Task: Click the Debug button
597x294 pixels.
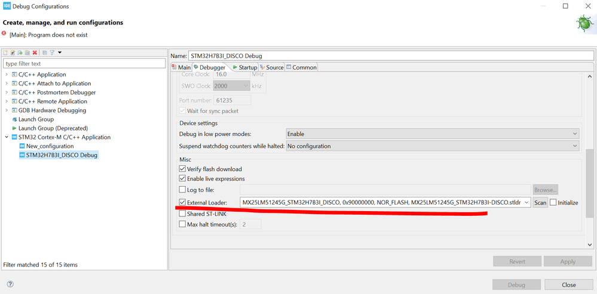Action: (516, 284)
